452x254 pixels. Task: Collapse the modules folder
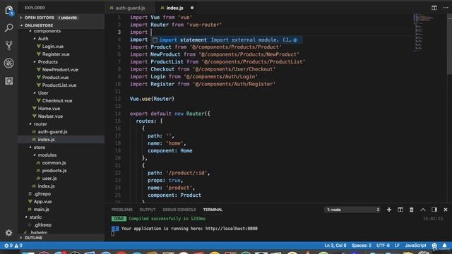[x=47, y=155]
